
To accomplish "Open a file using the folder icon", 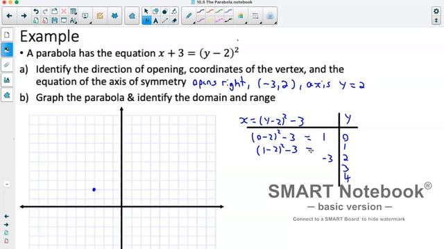I will (x=55, y=11).
